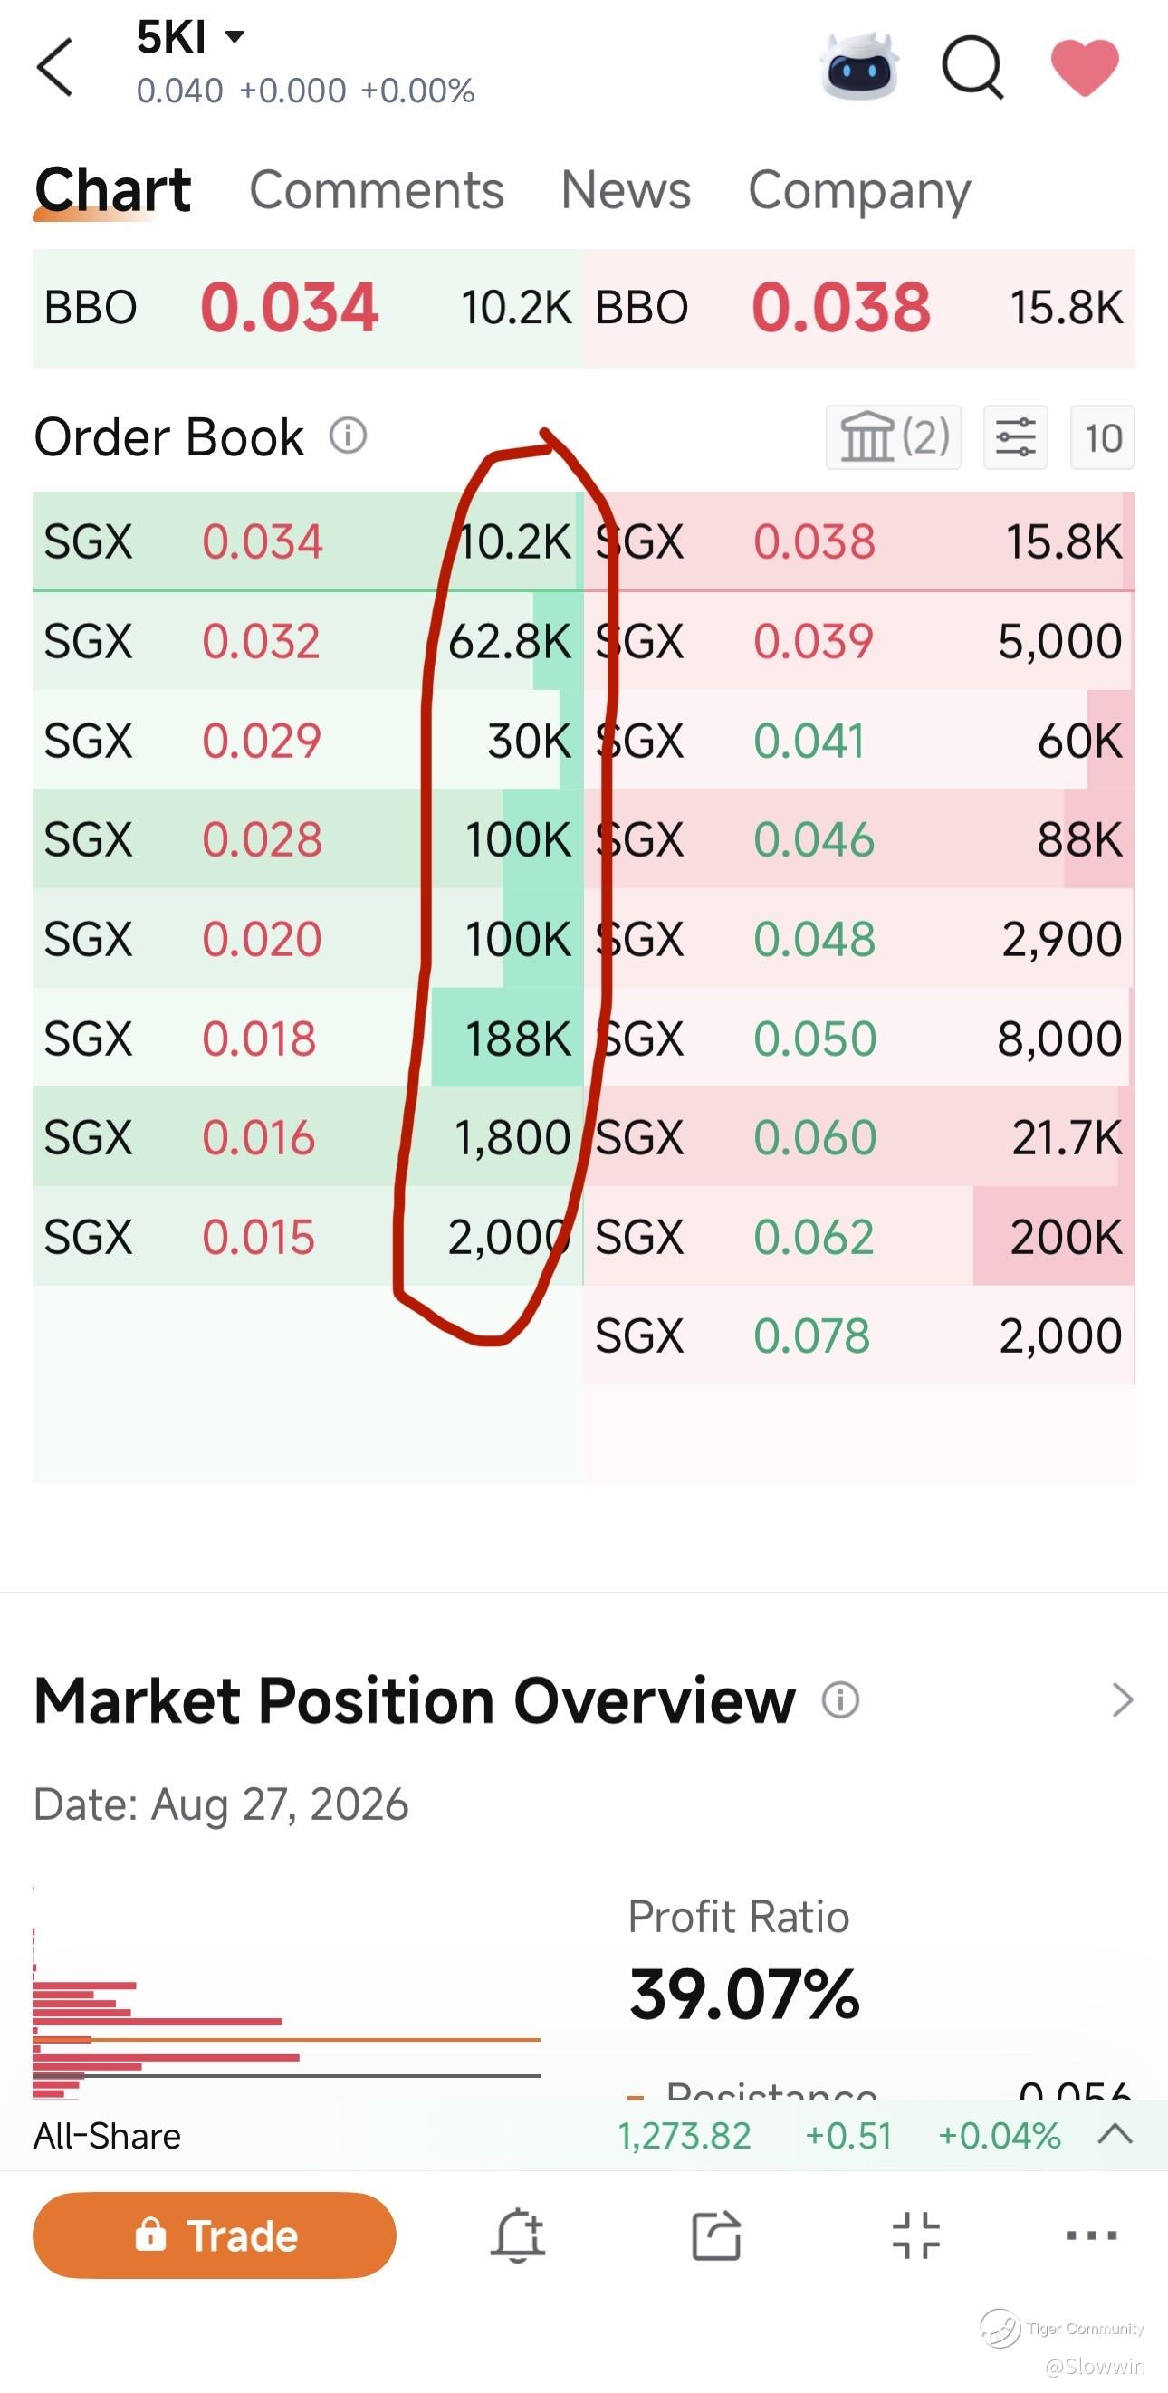Open the Company tab

(859, 190)
